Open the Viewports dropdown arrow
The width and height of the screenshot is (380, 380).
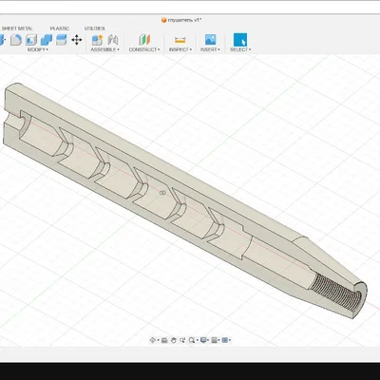230,340
